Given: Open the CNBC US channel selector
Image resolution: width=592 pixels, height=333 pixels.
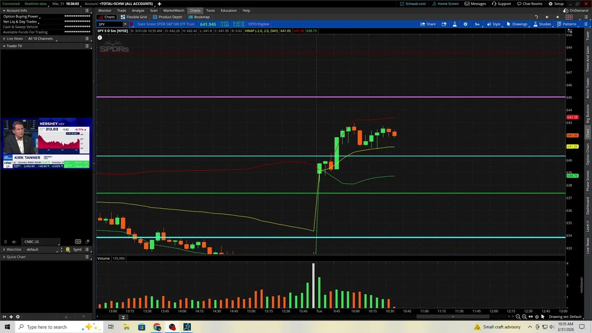Looking at the screenshot, I should point(41,241).
